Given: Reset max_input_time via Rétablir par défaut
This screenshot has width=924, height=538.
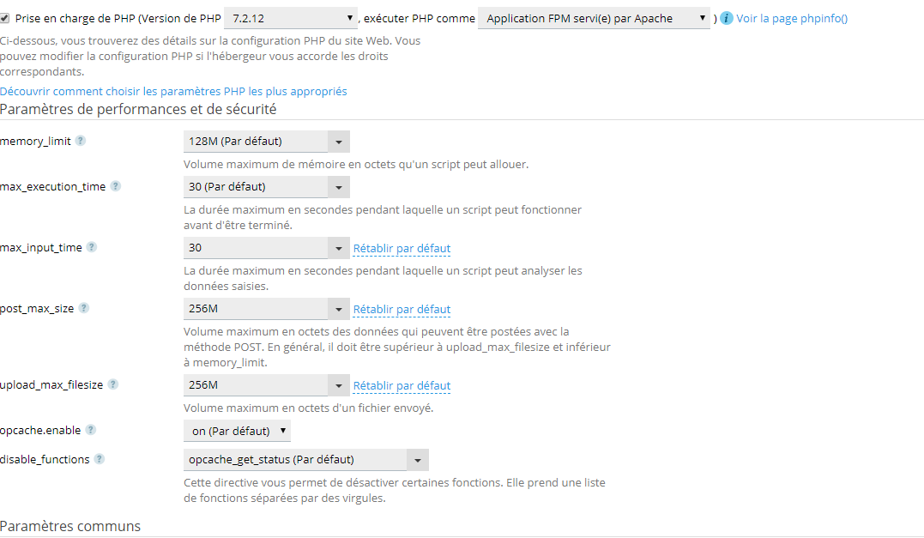Looking at the screenshot, I should coord(402,249).
